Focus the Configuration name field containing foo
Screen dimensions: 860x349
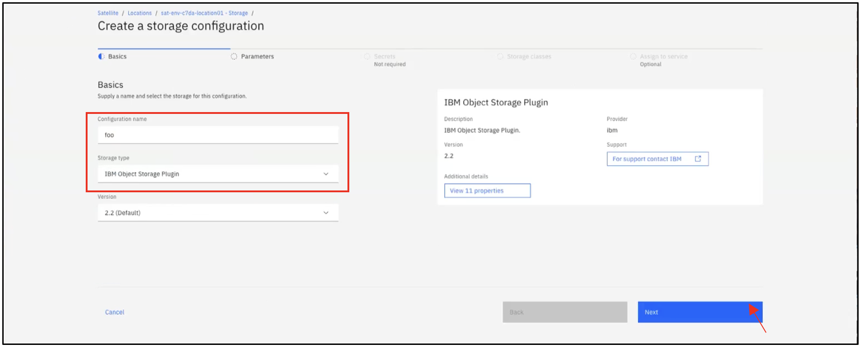click(218, 135)
